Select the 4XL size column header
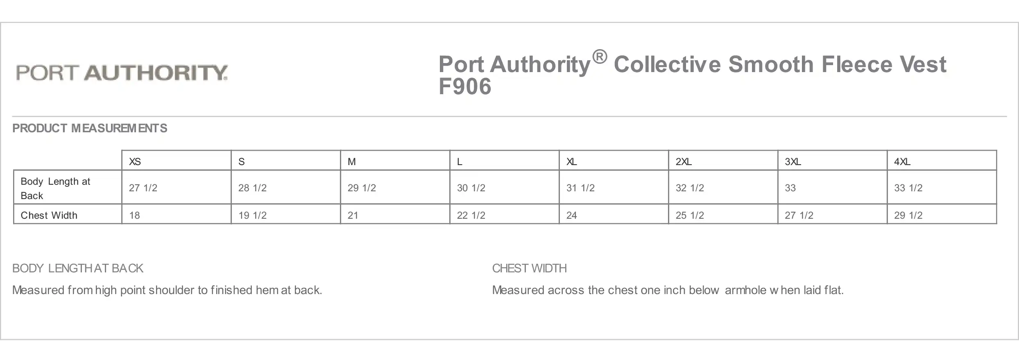This screenshot has height=351, width=1019. 942,161
